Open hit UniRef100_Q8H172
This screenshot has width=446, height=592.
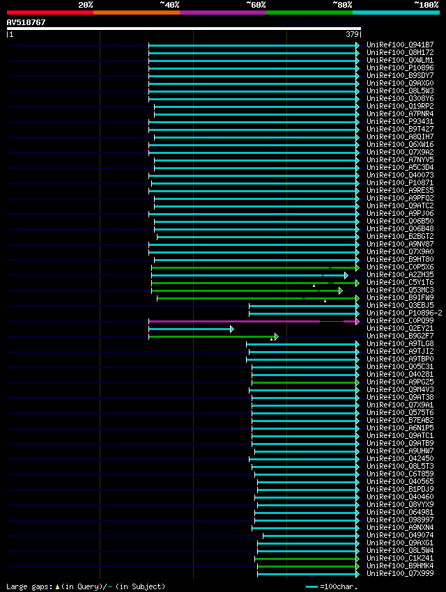400,52
